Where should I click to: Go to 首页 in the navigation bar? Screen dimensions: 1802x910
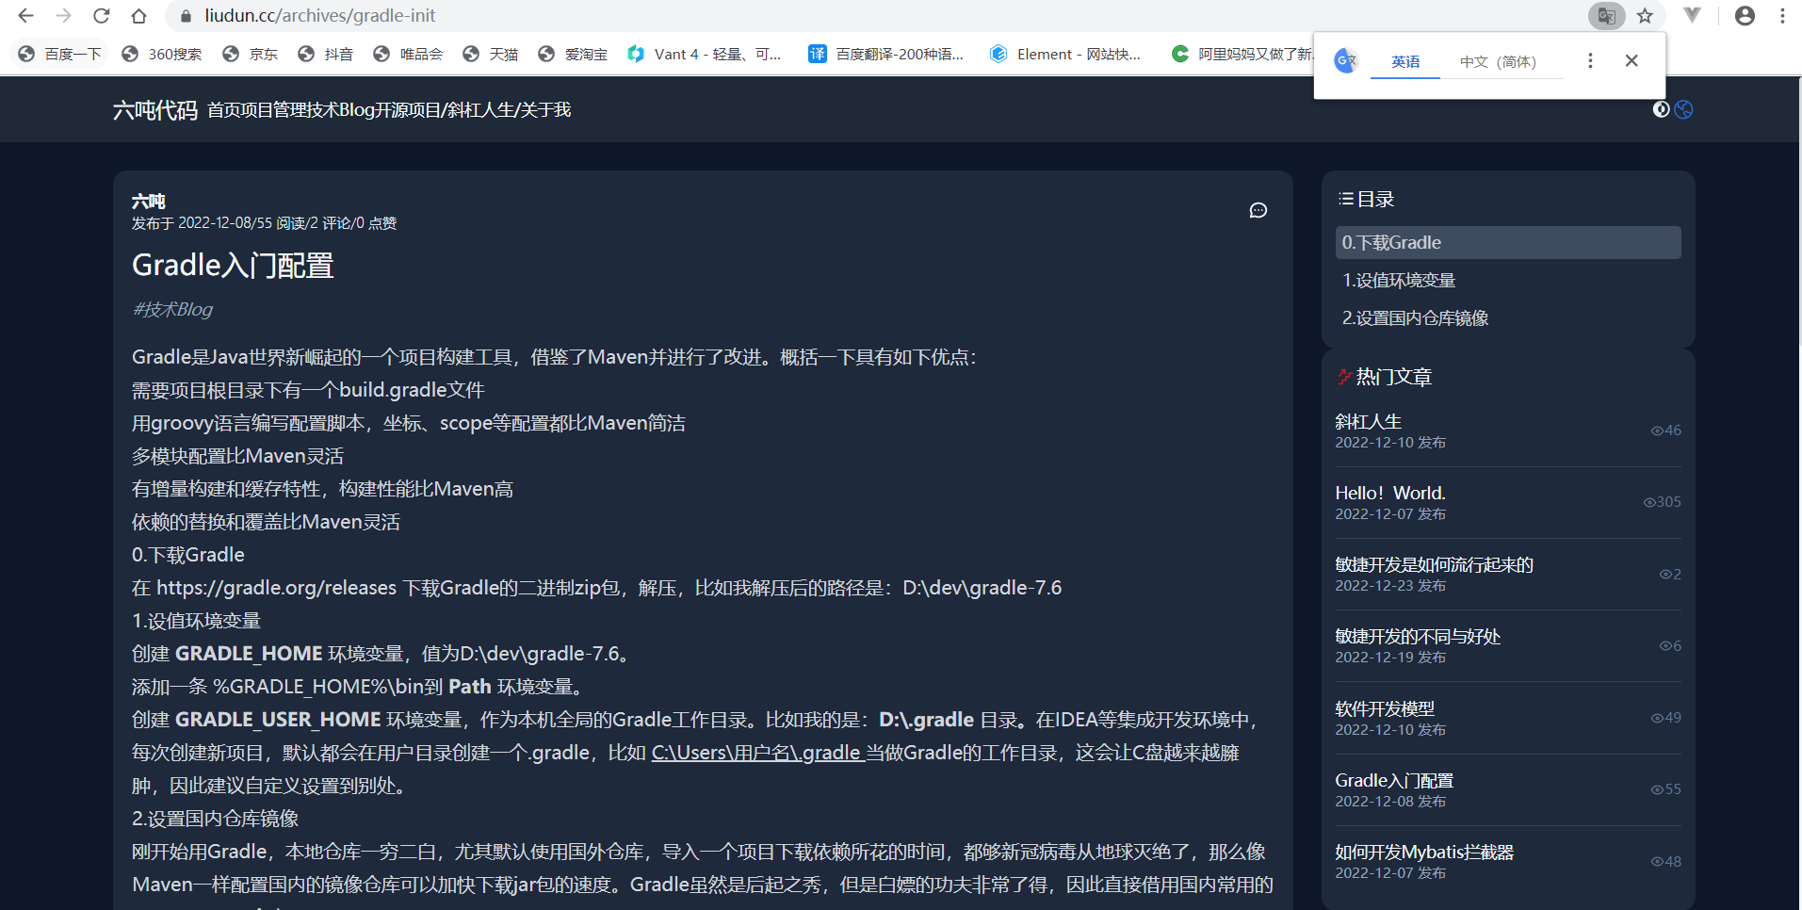(x=223, y=110)
